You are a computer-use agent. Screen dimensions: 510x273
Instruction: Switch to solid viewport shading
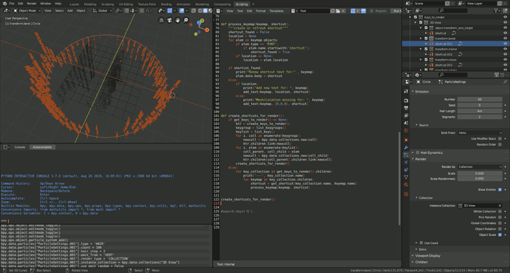205,11
